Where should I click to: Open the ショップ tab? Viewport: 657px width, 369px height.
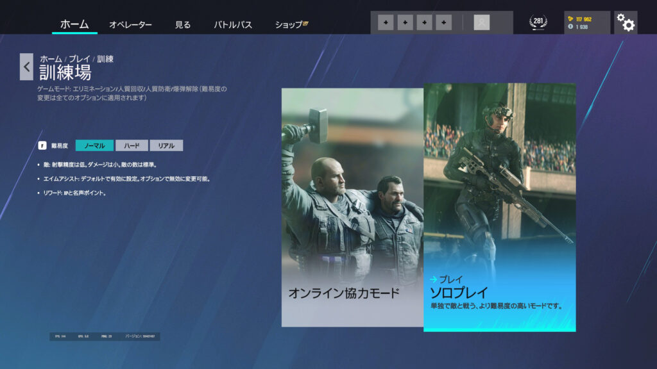pyautogui.click(x=288, y=25)
